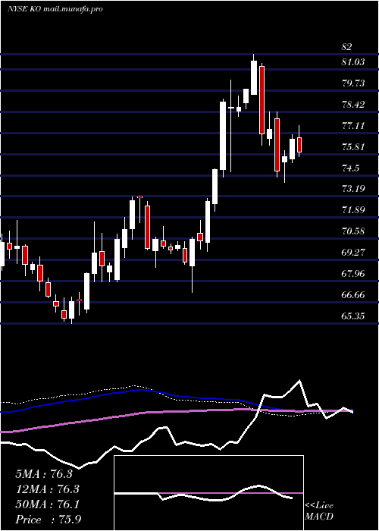
Task: Select the 82 price axis label
Action: tap(346, 47)
